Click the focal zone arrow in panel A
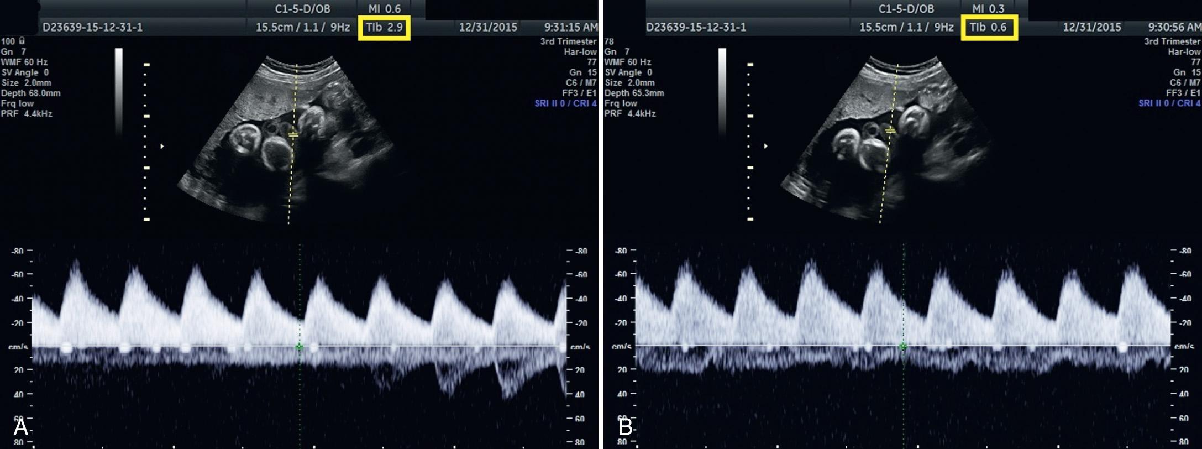1202x449 pixels. [162, 147]
